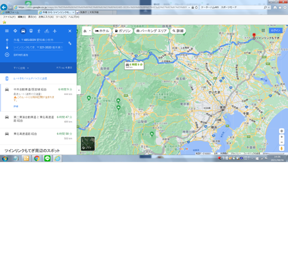Open a new browser tab

115,12
